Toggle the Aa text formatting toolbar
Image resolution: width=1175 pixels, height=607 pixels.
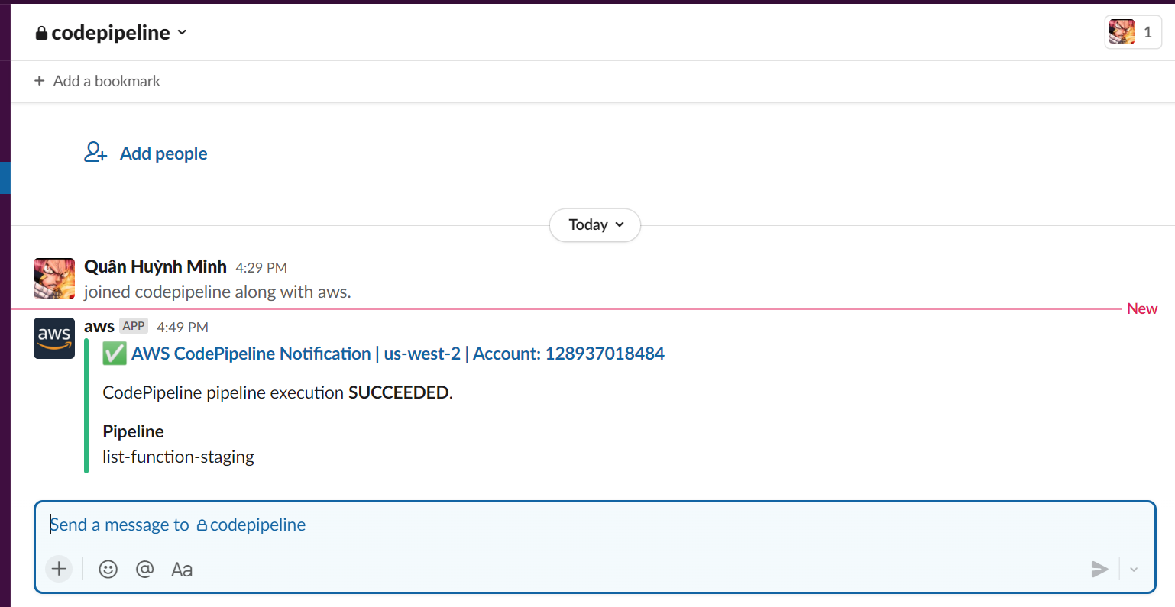point(182,570)
